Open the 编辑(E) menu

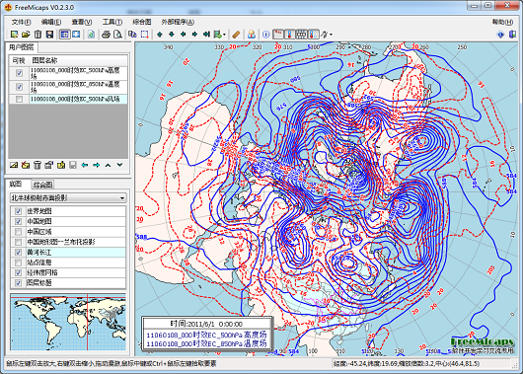tap(51, 22)
